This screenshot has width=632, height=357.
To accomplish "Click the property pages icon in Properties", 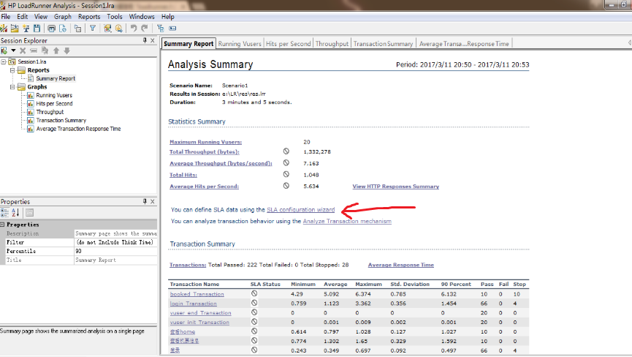I will 29,213.
